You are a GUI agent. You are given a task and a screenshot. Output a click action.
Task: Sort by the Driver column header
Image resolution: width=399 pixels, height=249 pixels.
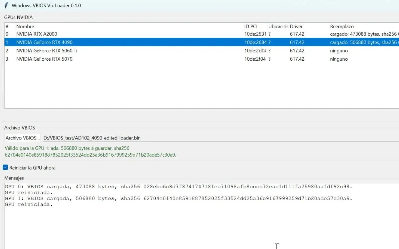click(308, 26)
